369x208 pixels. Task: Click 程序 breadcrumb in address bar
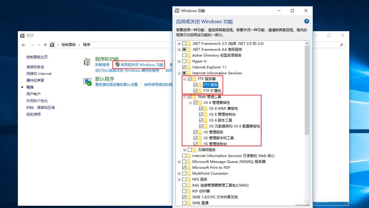pos(87,45)
